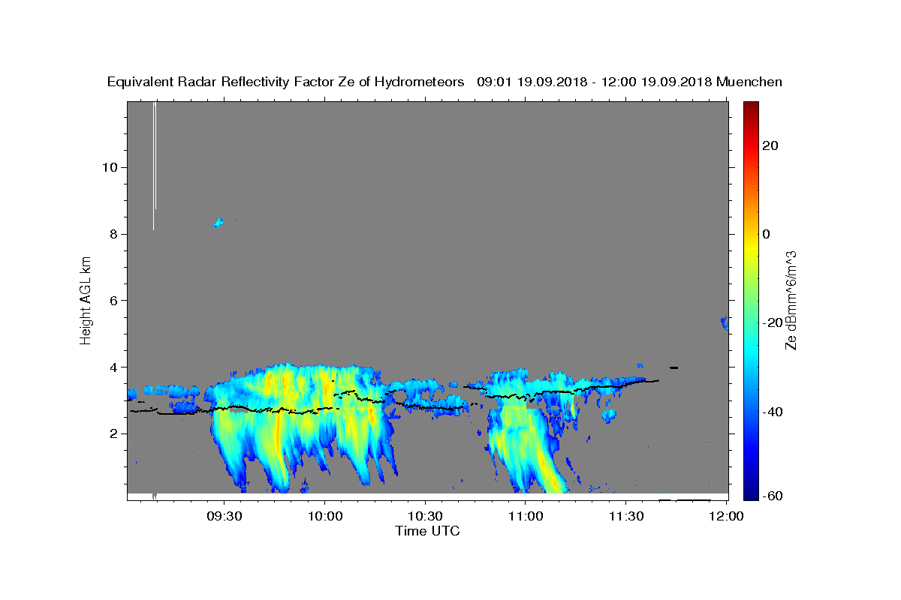Viewport: 901px width, 600px height.
Task: Click the colorbar tick value '-20'
Action: [x=773, y=322]
